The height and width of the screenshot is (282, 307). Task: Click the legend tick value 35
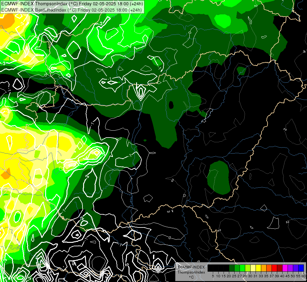[x=266, y=276]
